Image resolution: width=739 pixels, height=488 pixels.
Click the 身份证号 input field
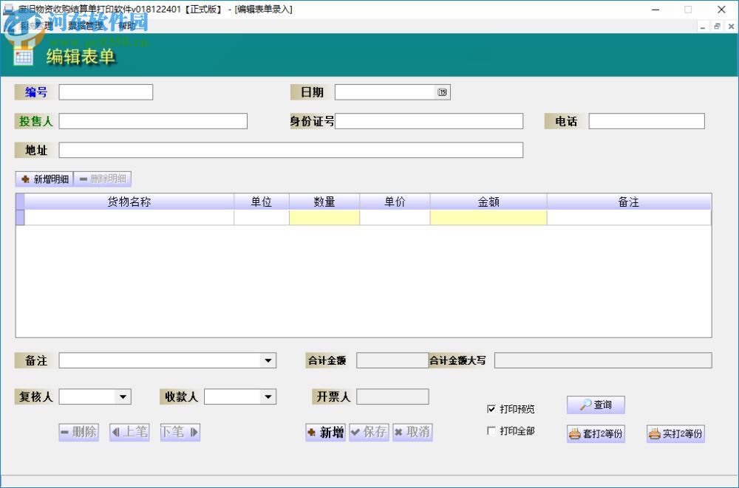coord(429,121)
